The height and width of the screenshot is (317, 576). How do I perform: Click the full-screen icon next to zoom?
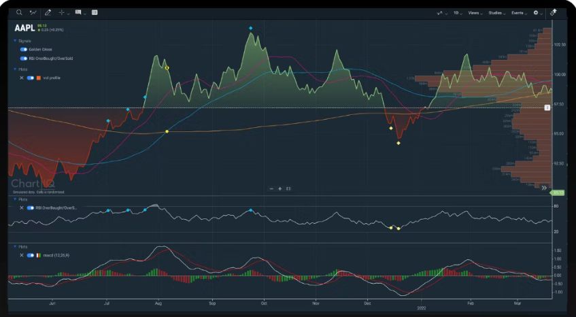[288, 189]
